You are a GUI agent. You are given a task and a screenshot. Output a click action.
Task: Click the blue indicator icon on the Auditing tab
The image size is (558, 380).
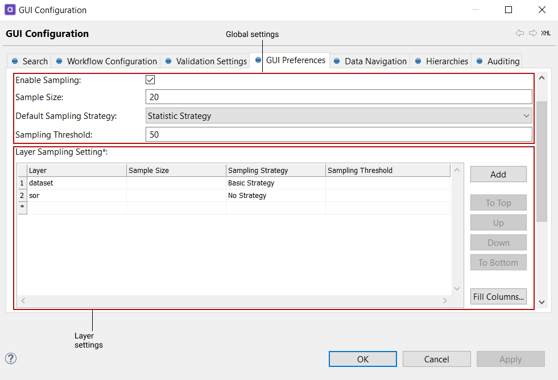pos(479,61)
